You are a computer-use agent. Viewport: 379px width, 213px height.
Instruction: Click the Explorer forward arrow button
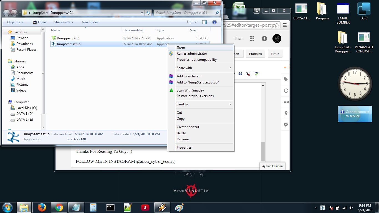pos(14,13)
